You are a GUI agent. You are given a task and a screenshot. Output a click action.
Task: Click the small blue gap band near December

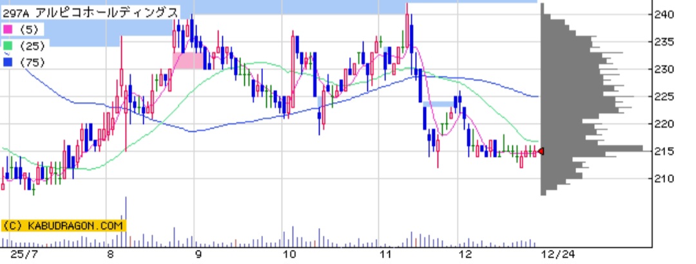[440, 104]
